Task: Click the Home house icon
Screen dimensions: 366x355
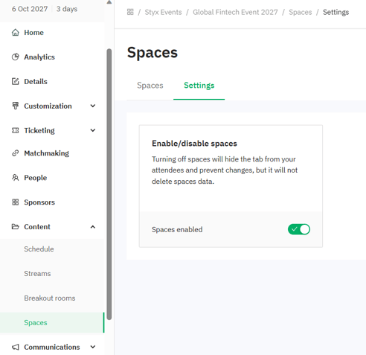Action: point(16,33)
